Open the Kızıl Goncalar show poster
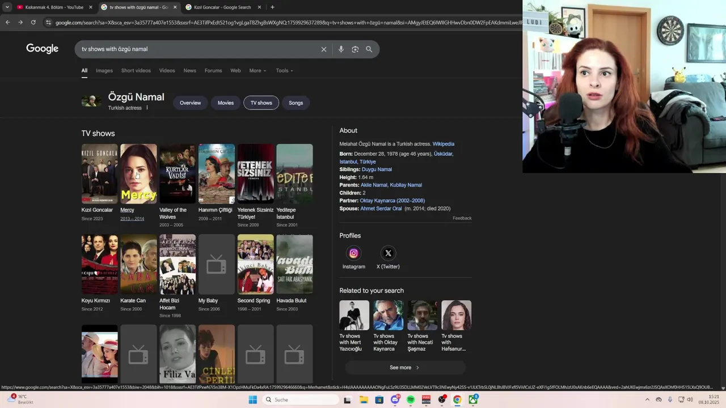726x408 pixels. pyautogui.click(x=99, y=173)
